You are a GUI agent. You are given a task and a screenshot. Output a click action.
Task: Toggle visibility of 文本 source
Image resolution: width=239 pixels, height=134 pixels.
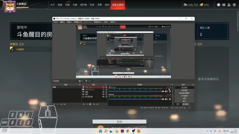pos(103,87)
